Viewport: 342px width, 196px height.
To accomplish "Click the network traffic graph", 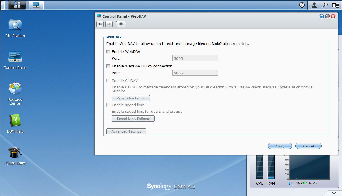I will [309, 167].
